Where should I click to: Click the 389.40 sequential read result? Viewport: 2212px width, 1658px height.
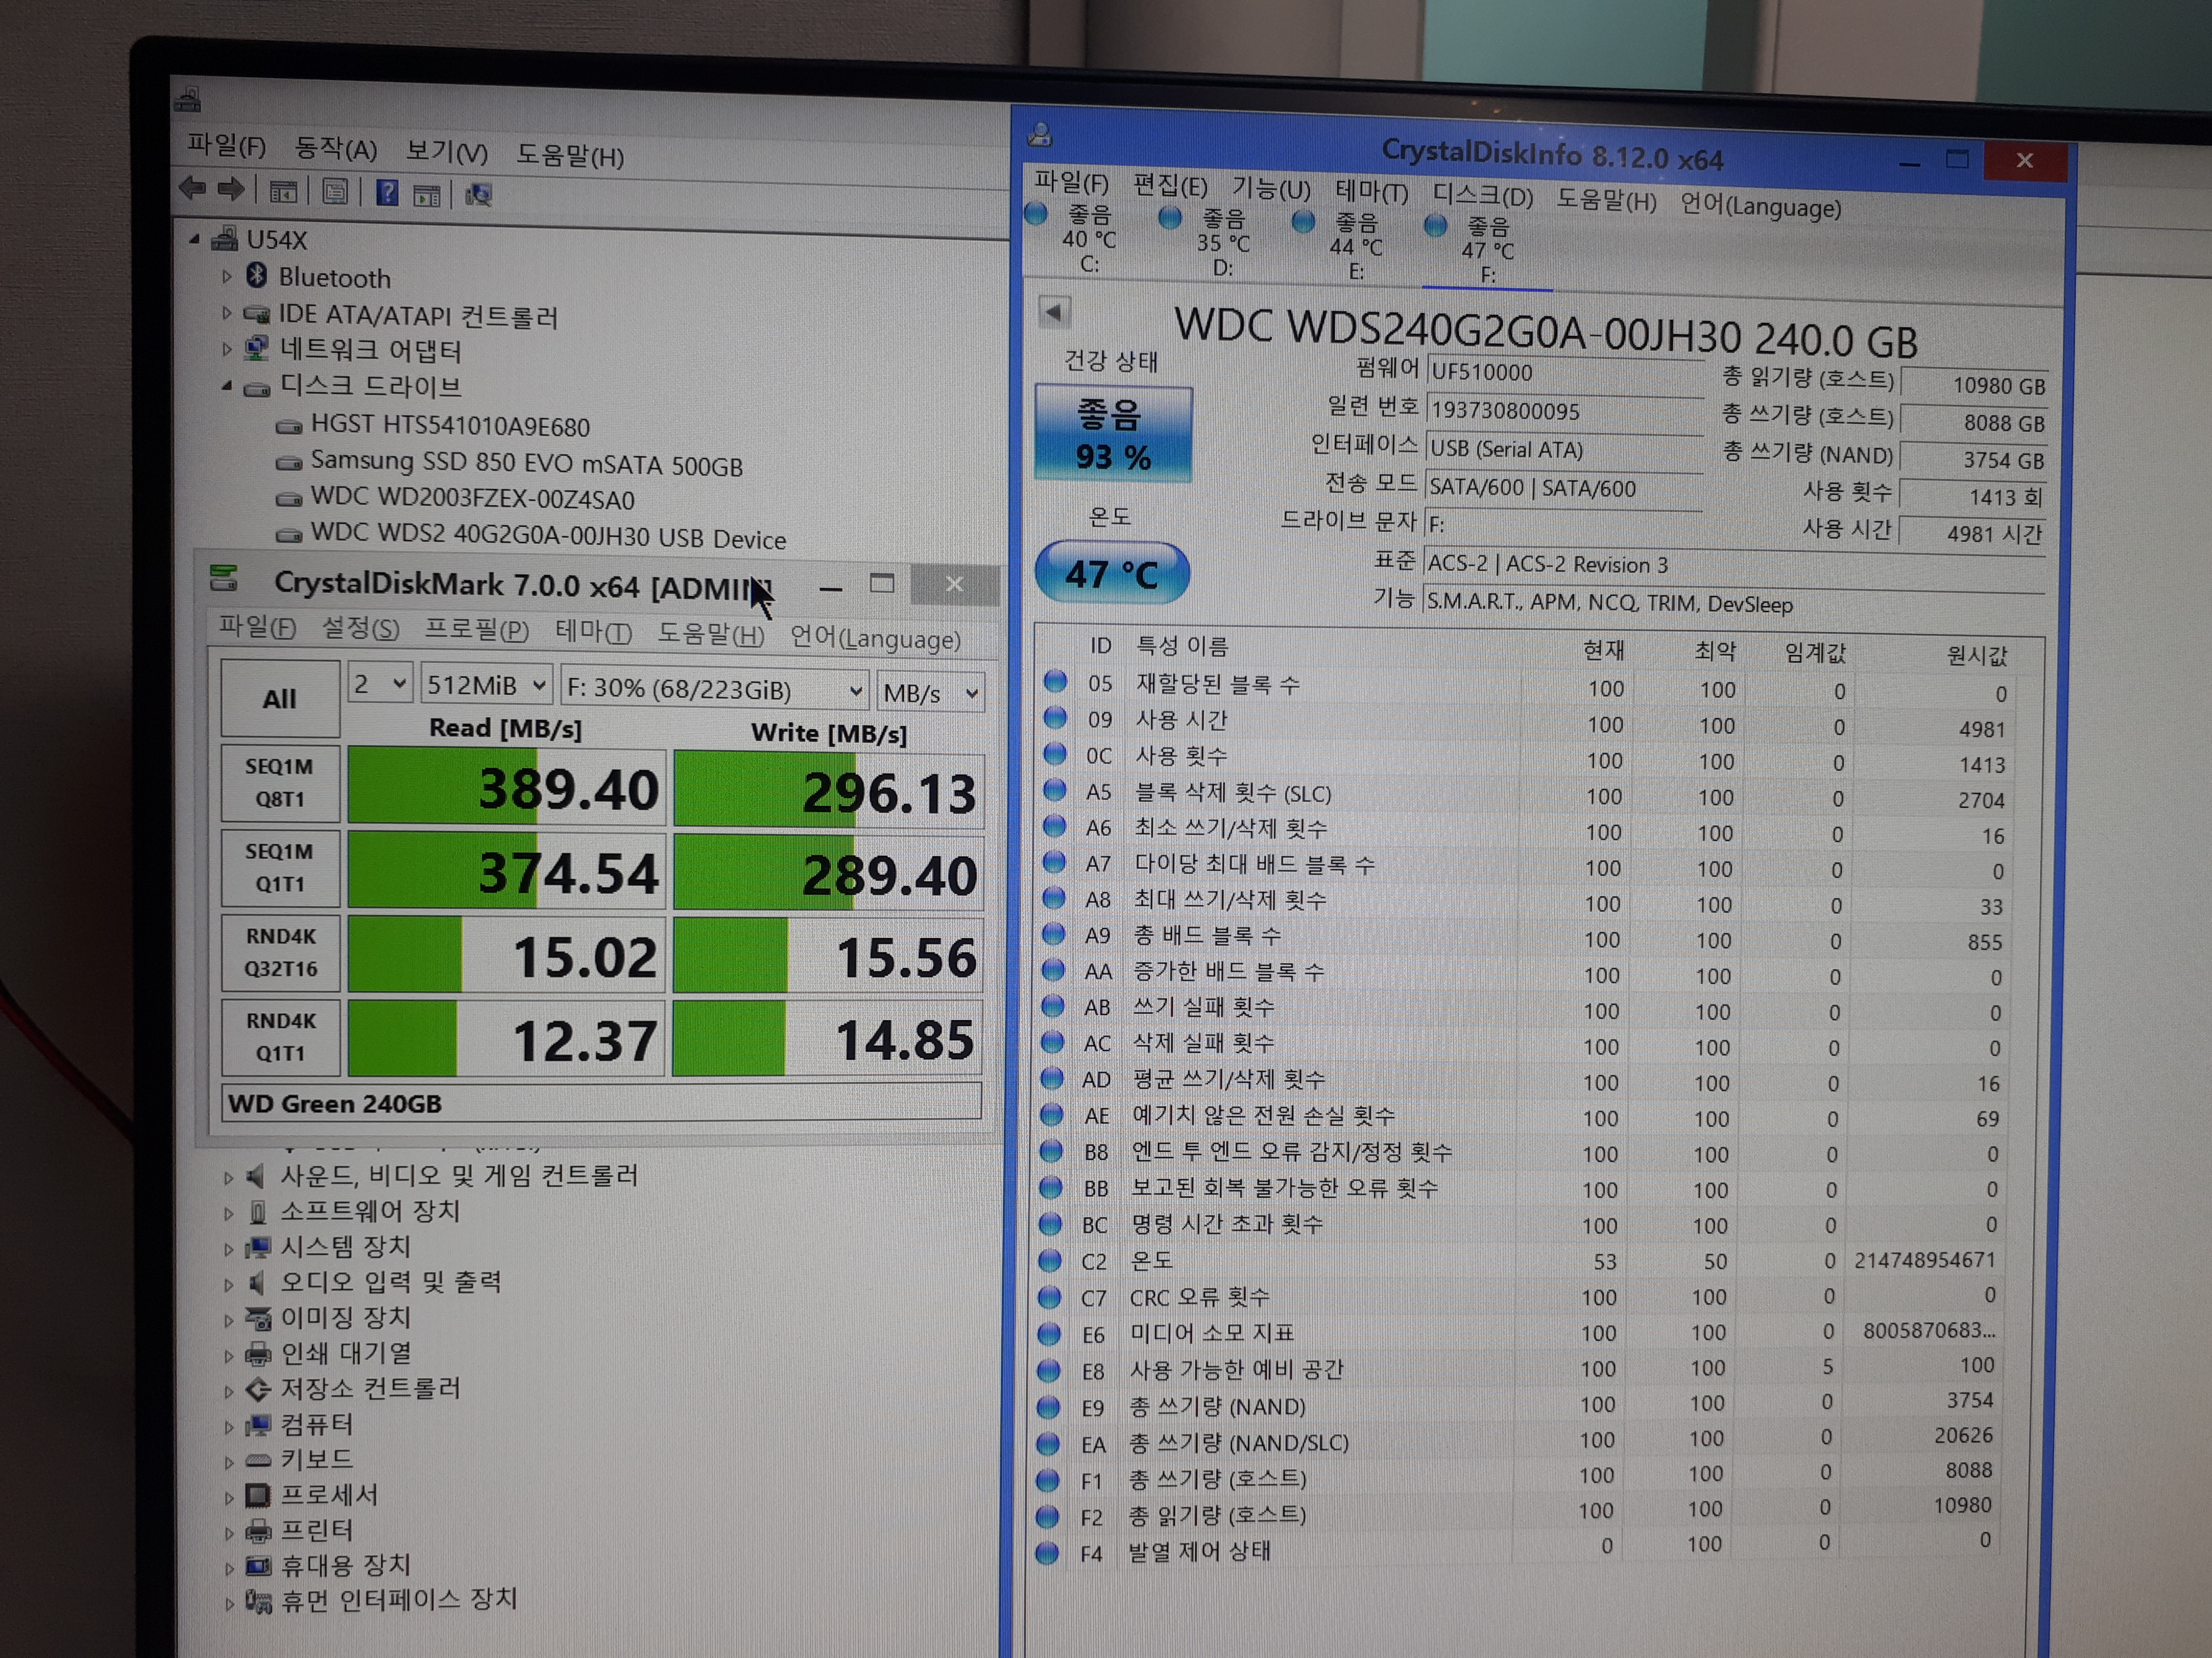pos(507,788)
